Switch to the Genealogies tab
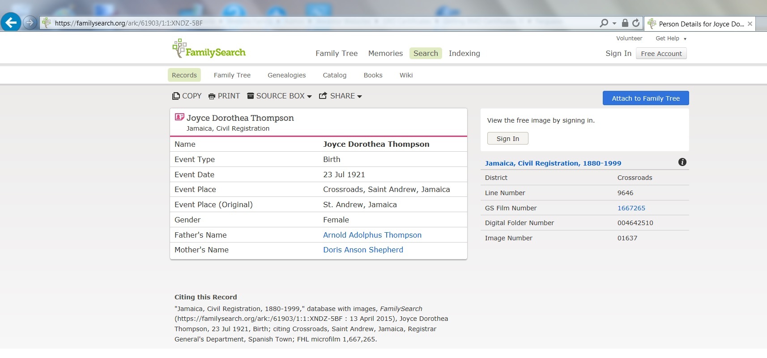 286,75
